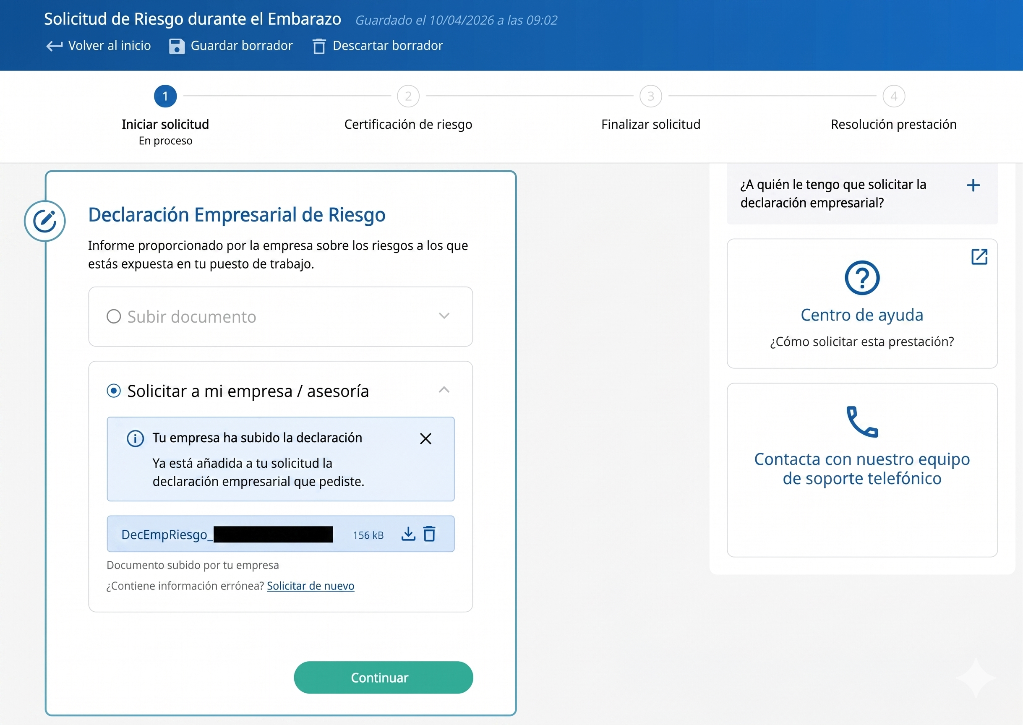Expand the Subir documento chevron
1023x725 pixels.
tap(444, 316)
